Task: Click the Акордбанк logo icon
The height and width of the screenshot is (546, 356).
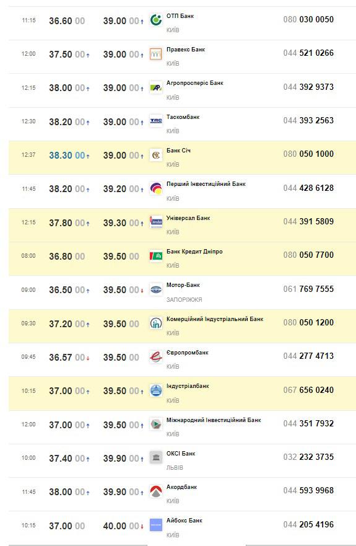Action: click(x=156, y=491)
